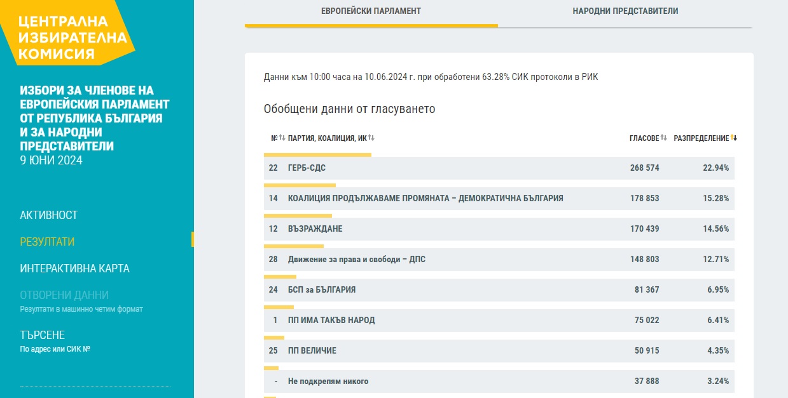Viewport: 788px width, 398px height.
Task: Select ПП ИМА ТАКЪВ НАРОД row
Action: click(x=499, y=321)
